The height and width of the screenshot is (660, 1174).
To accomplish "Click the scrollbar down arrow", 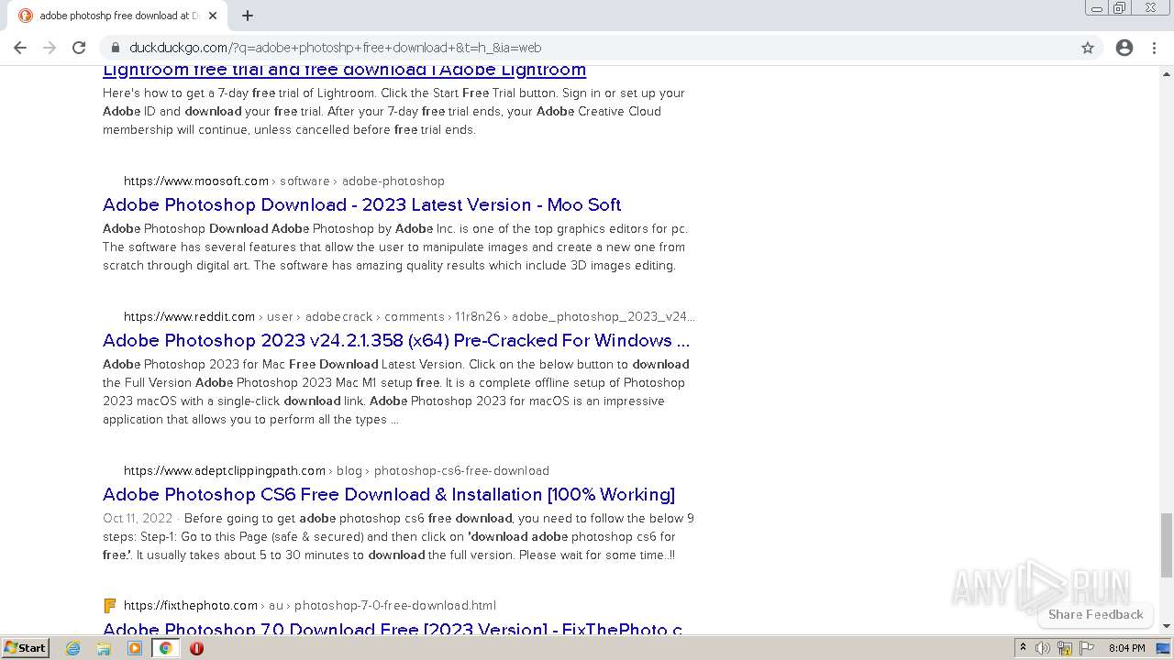I will point(1167,626).
